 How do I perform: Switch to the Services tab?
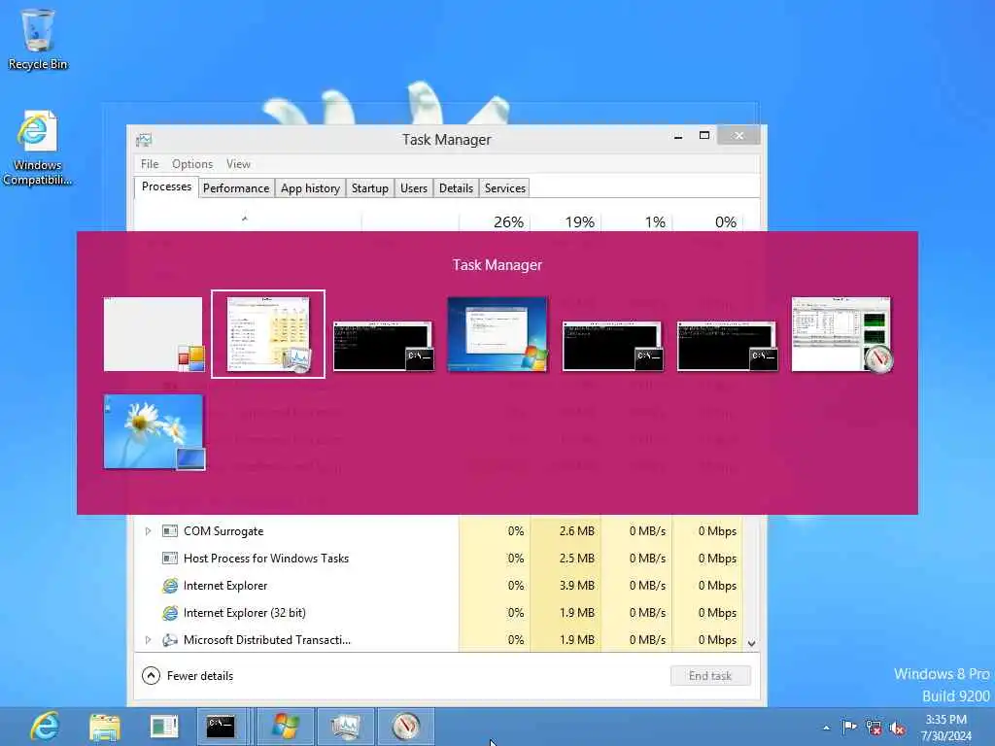point(505,187)
